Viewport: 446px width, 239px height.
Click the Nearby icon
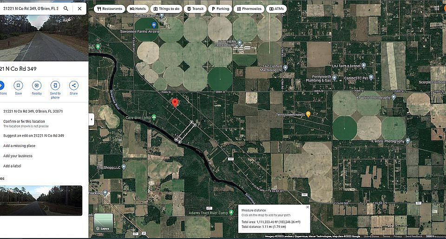37,86
